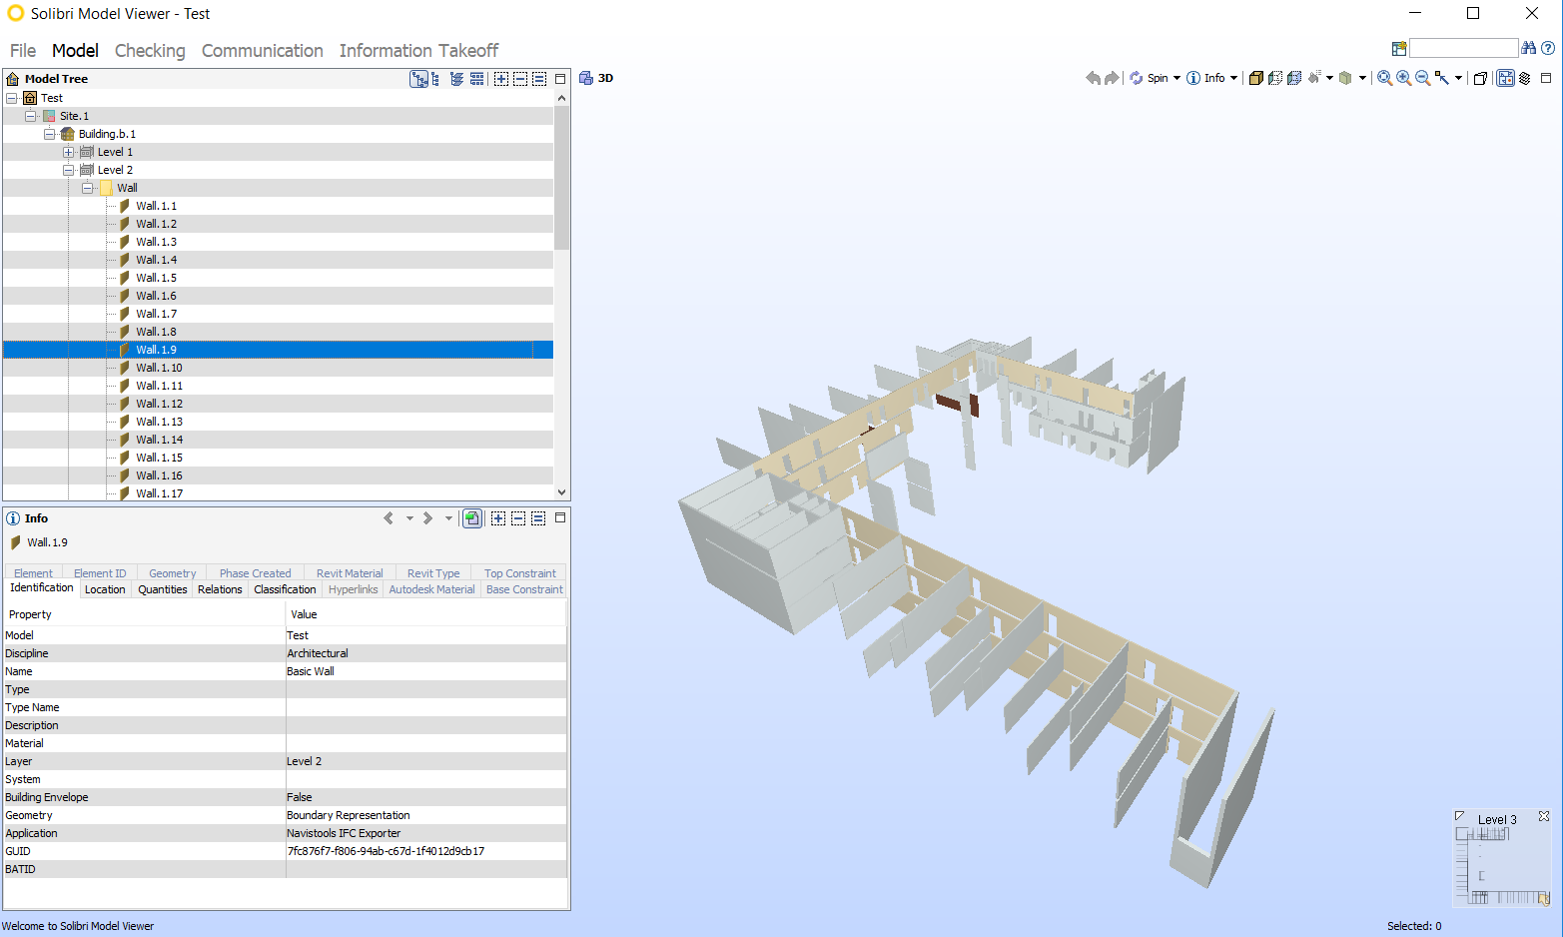Toggle the automatic info update icon in Info panel
Image resolution: width=1563 pixels, height=937 pixels.
(x=470, y=517)
